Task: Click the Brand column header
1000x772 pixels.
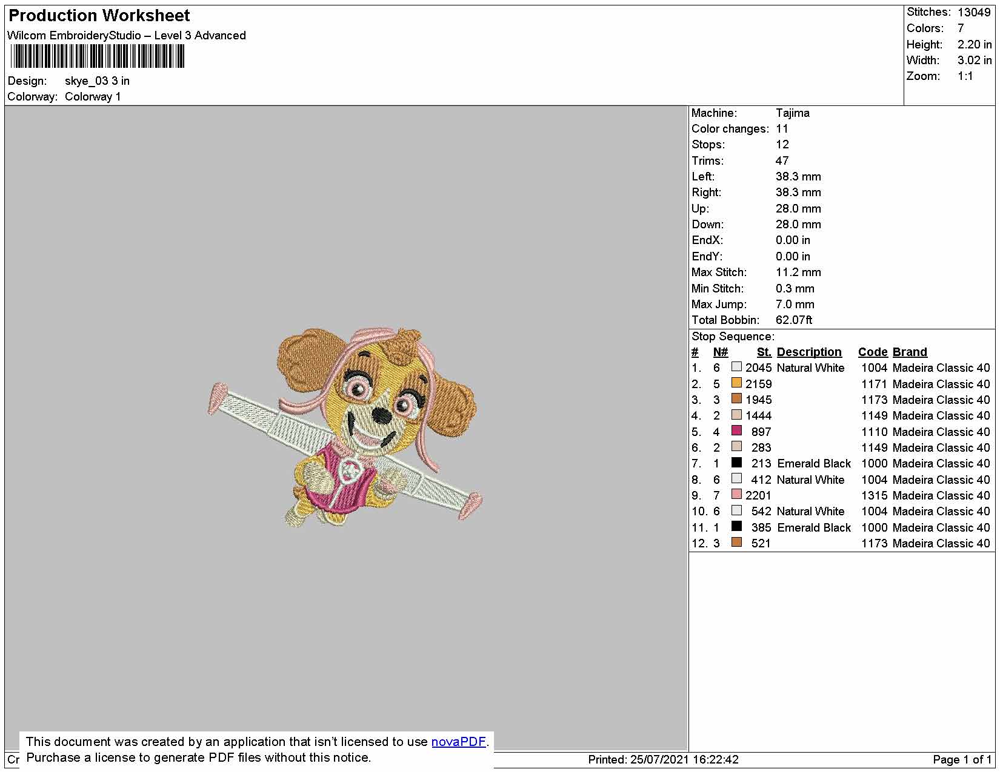Action: pyautogui.click(x=910, y=352)
